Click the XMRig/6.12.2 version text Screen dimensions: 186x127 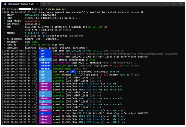tap(33, 15)
